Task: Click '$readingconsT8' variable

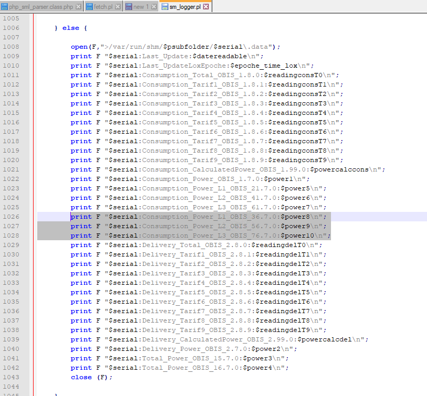Action: [297, 151]
